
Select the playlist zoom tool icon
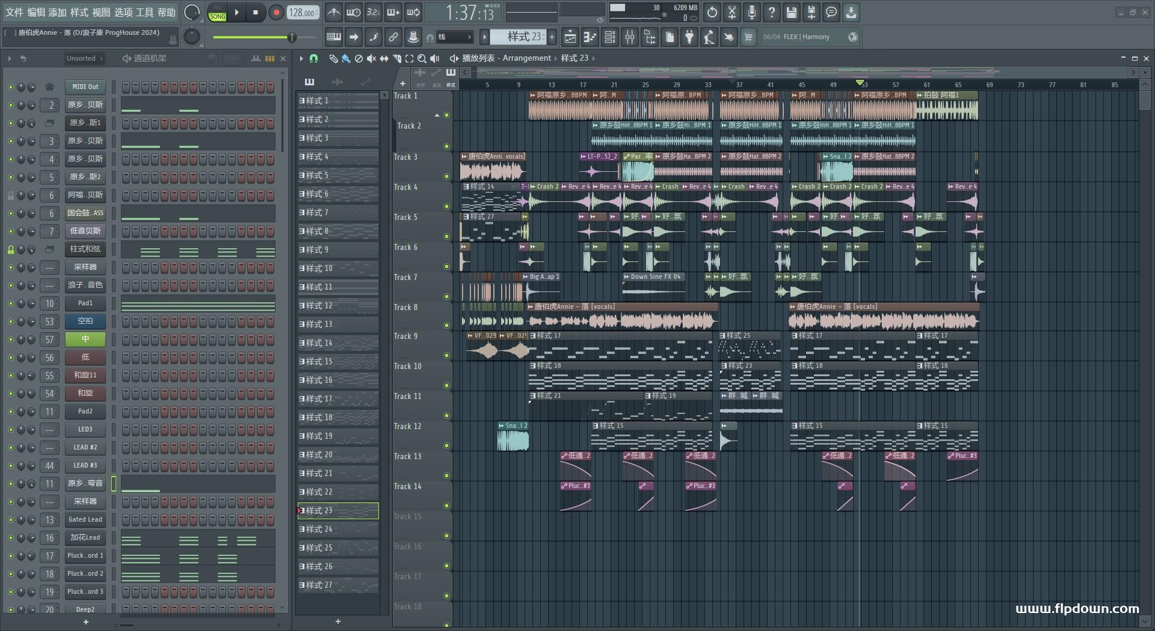pyautogui.click(x=422, y=58)
